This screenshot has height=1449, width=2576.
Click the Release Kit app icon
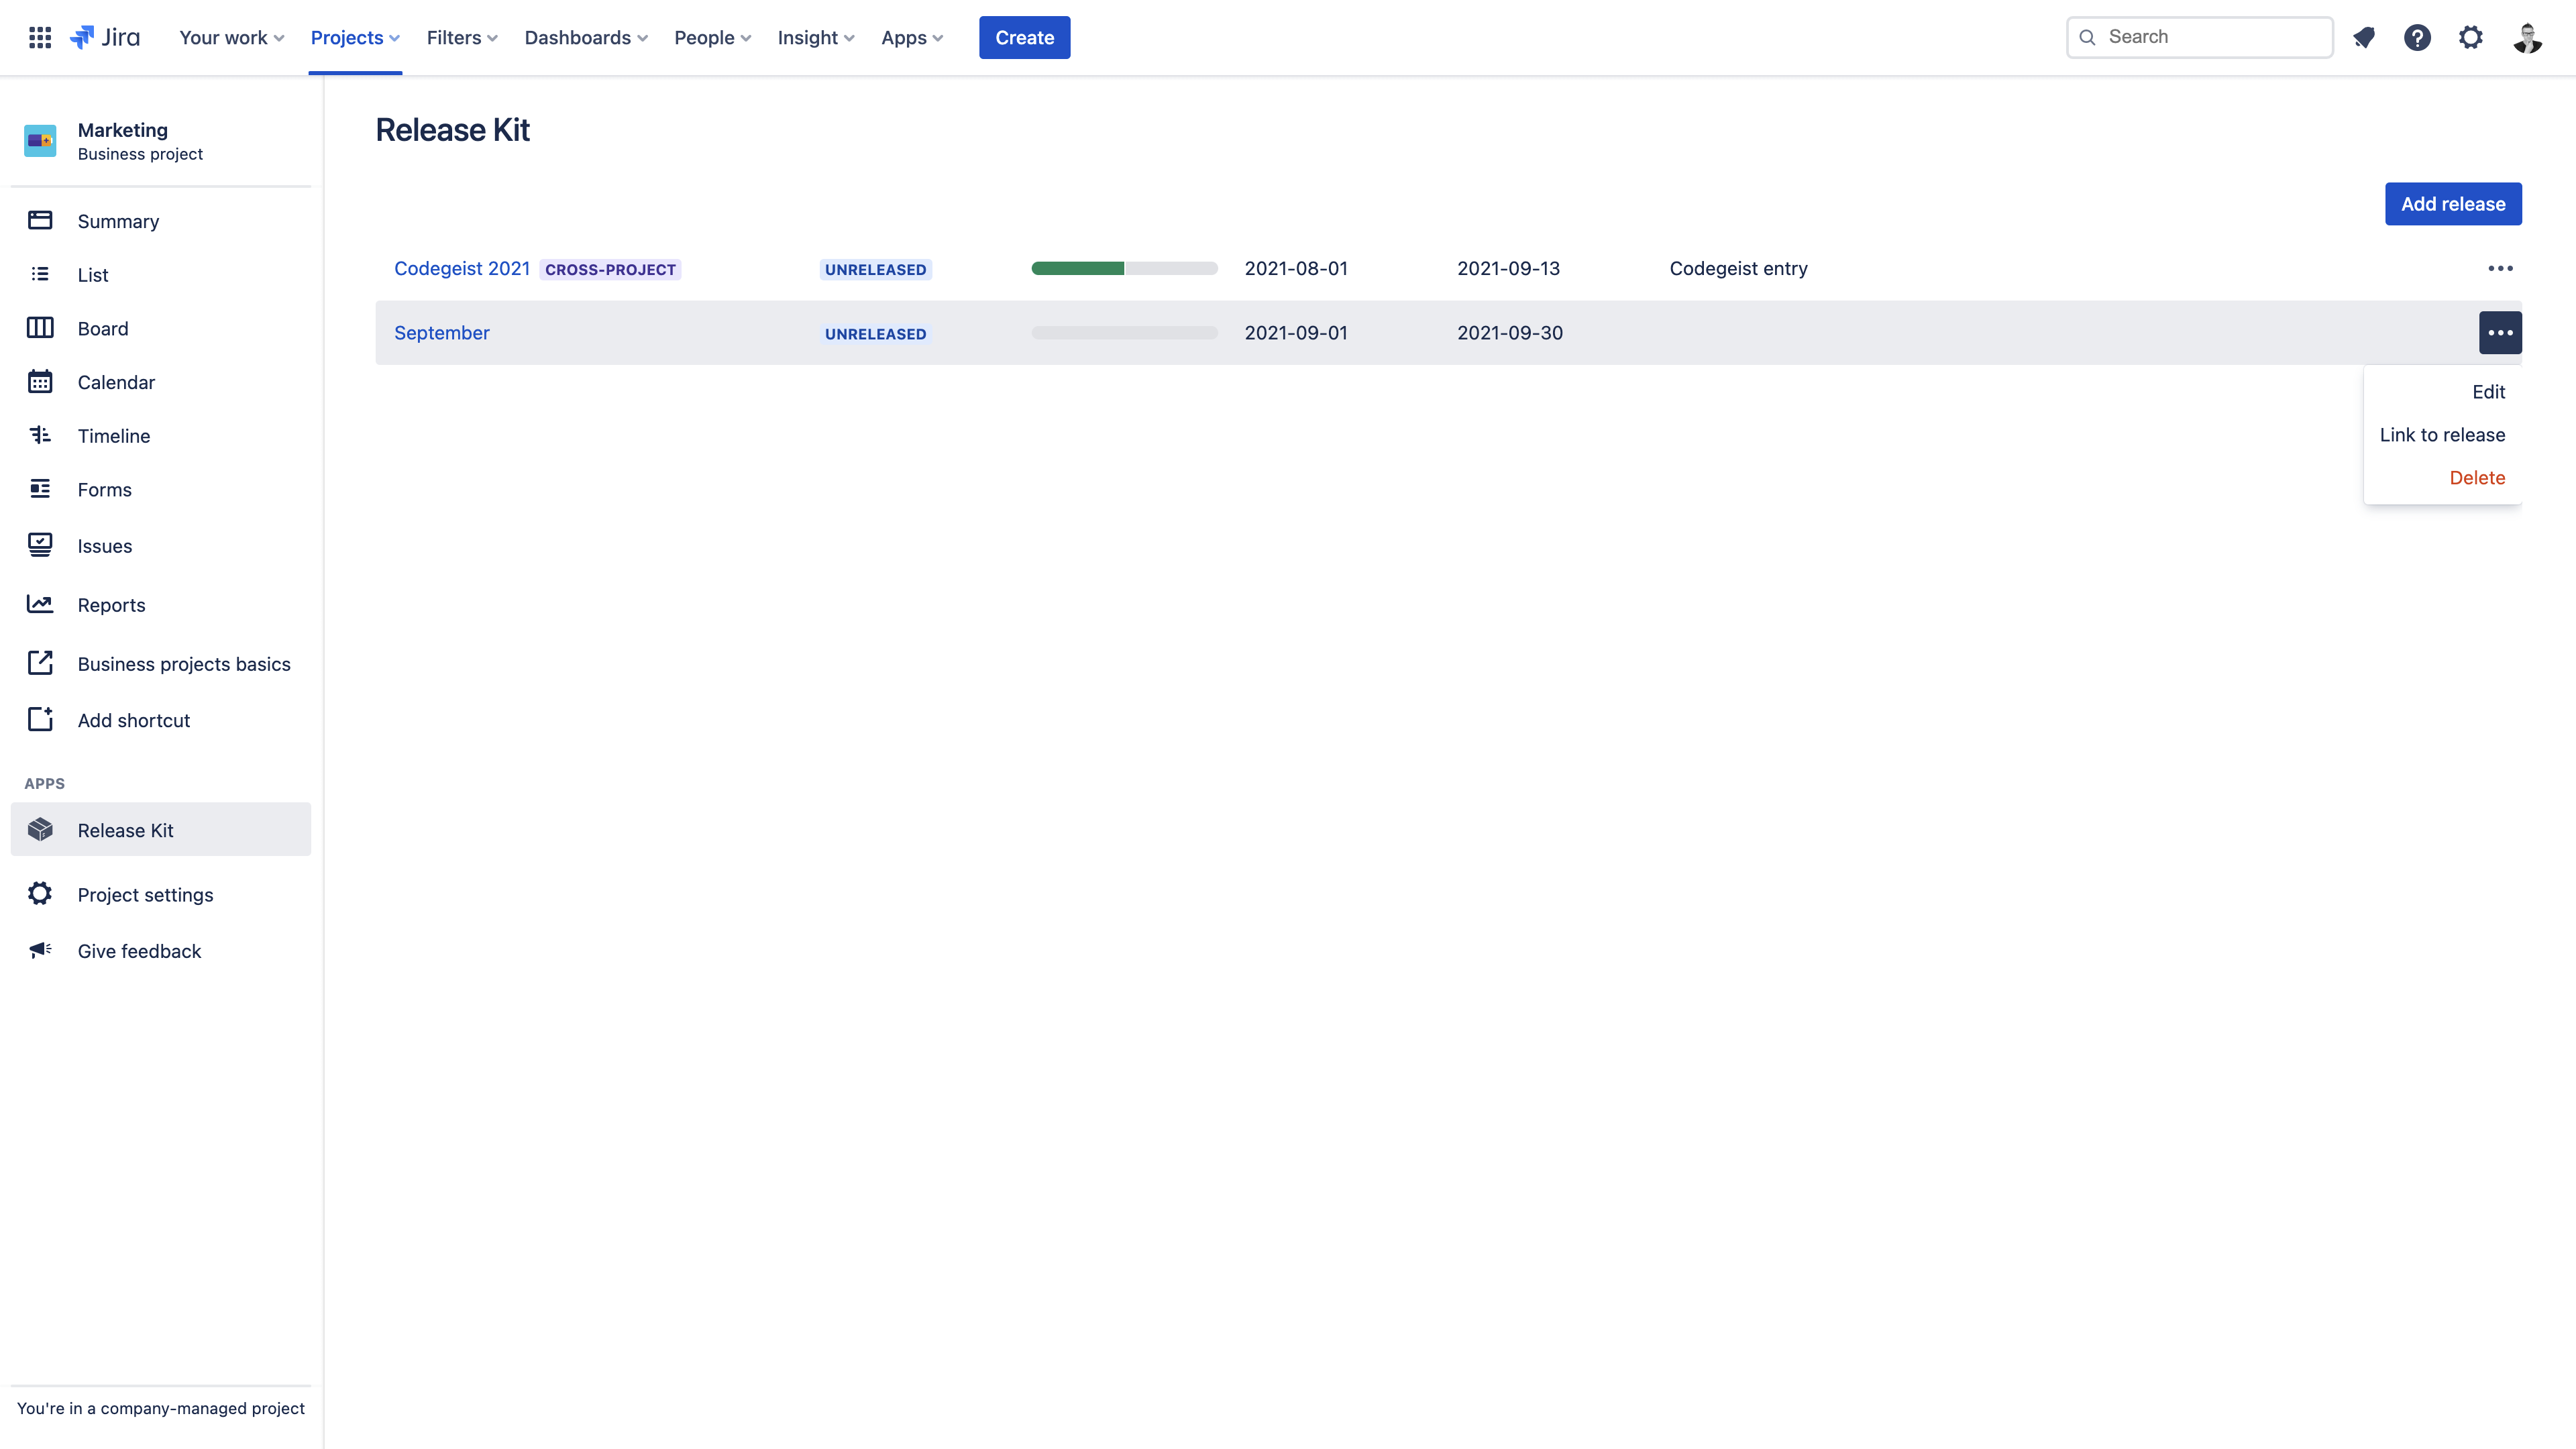[40, 830]
